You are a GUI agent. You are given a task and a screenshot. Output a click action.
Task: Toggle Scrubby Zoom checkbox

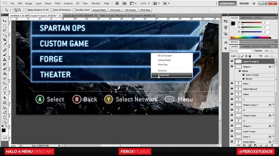(74, 10)
